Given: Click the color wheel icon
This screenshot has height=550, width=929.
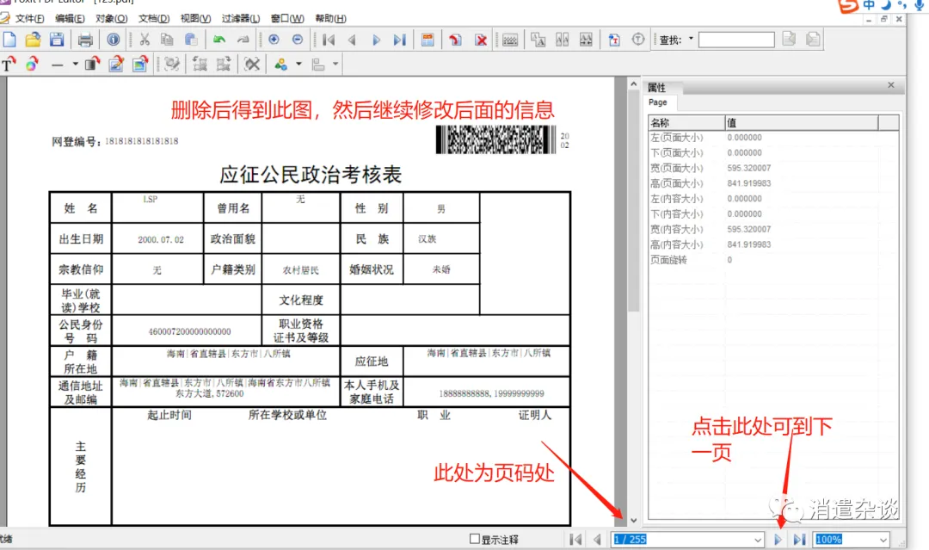Looking at the screenshot, I should [32, 64].
